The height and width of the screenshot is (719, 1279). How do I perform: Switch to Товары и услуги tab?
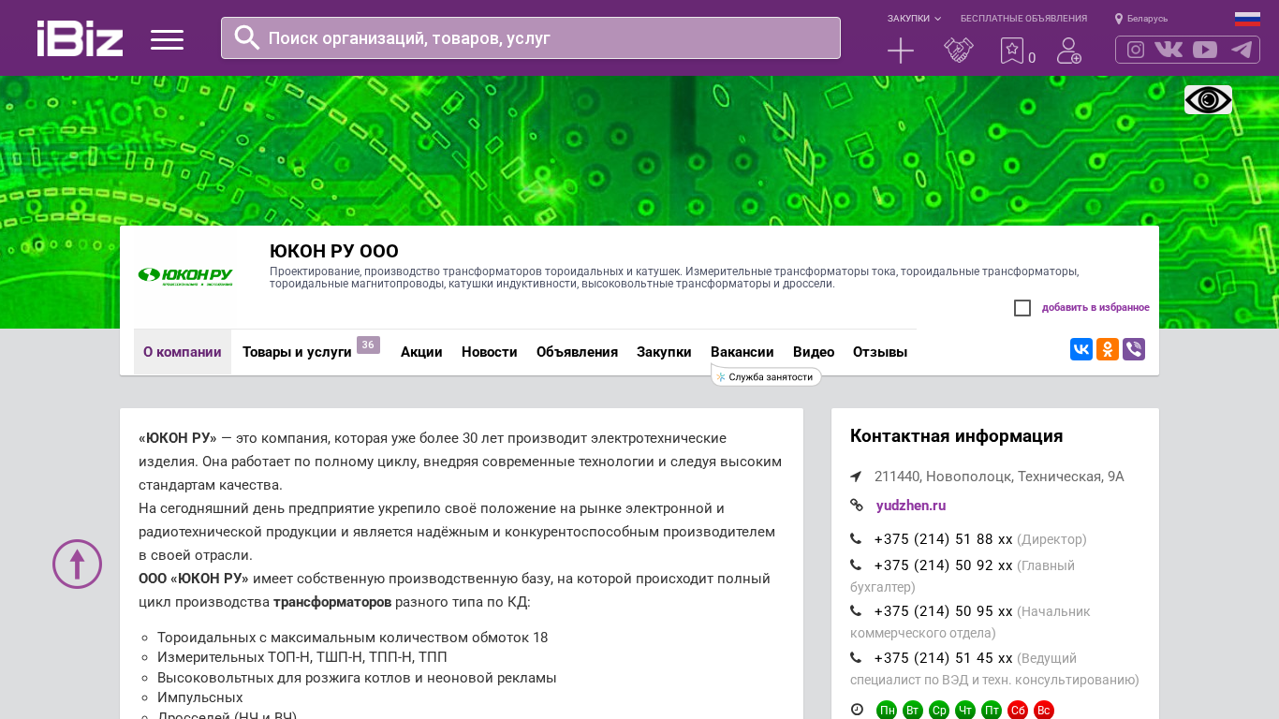(x=297, y=352)
